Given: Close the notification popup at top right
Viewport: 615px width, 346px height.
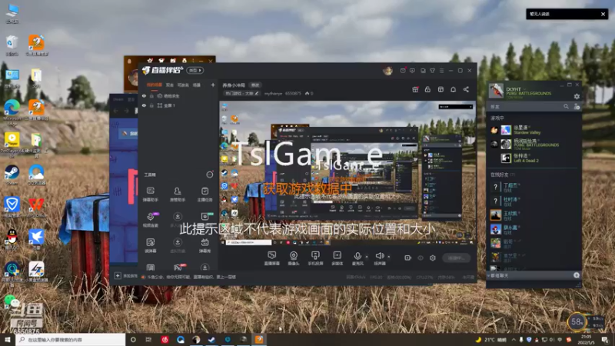Looking at the screenshot, I should 603,14.
